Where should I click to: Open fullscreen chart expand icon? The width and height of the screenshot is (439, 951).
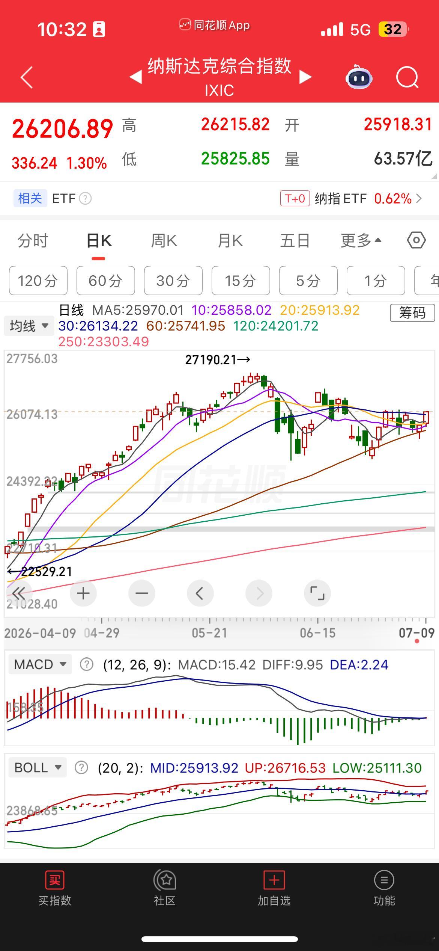pyautogui.click(x=317, y=593)
